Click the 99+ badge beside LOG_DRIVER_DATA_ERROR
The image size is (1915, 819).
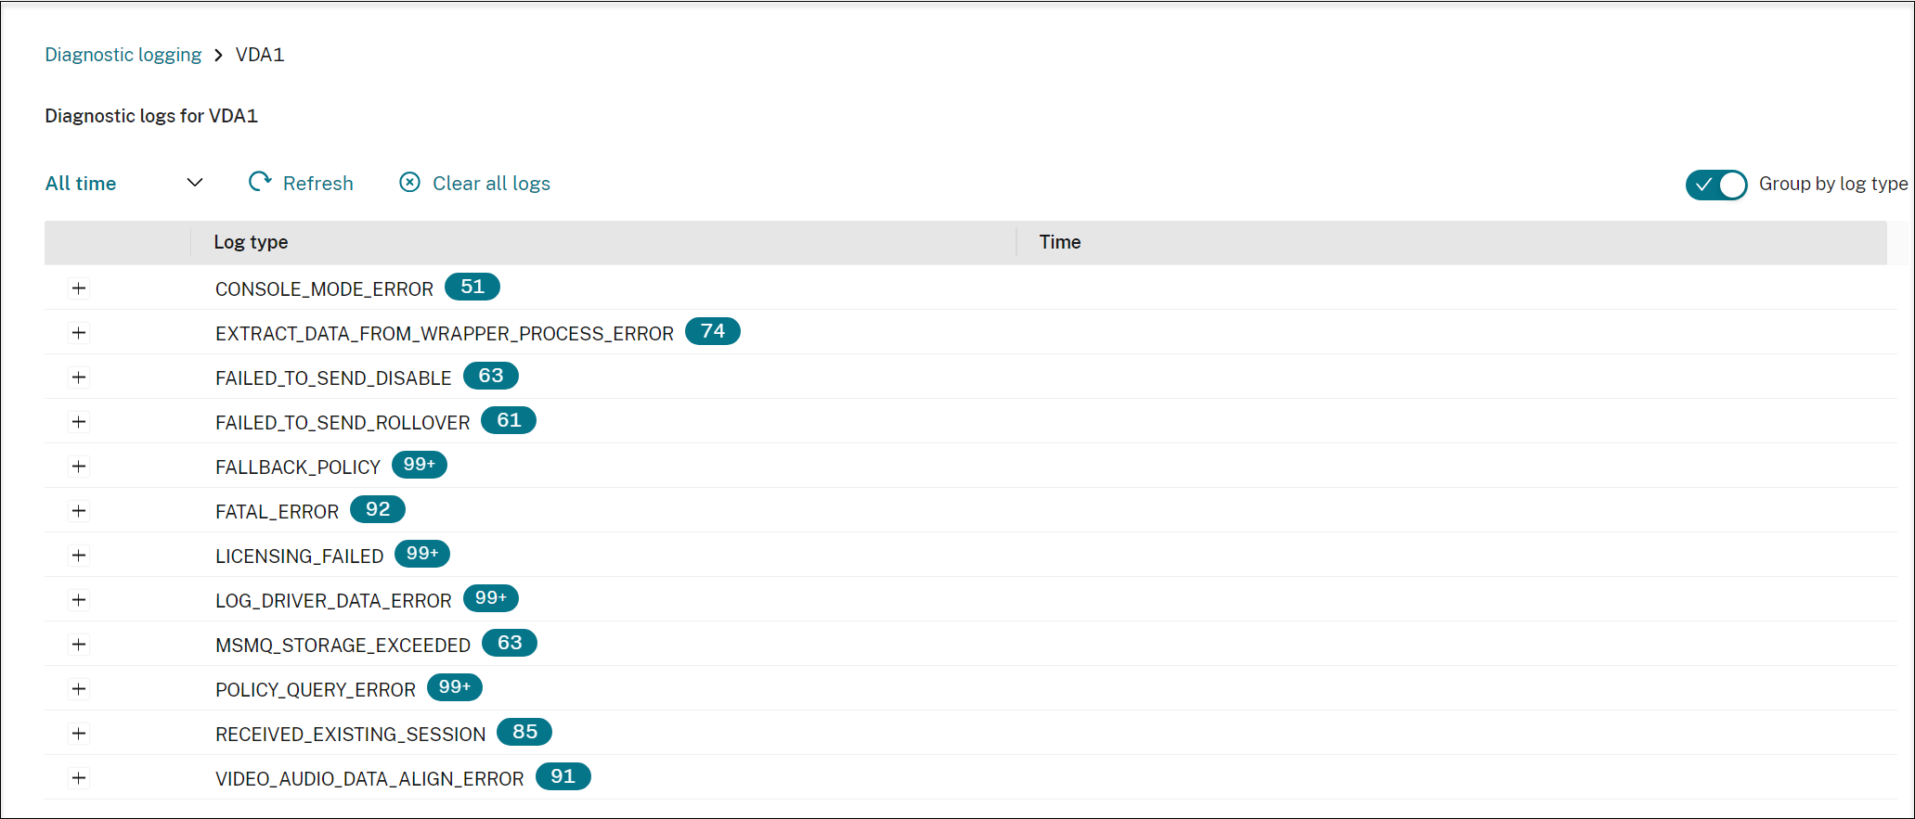(491, 598)
